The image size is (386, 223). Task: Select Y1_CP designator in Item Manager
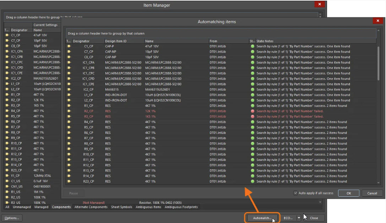tap(15, 176)
